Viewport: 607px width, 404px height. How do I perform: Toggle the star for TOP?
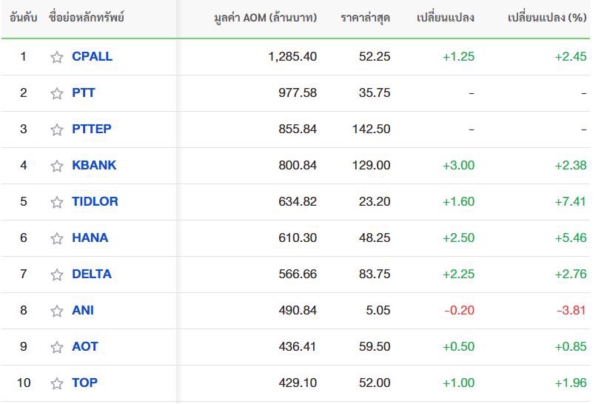57,383
